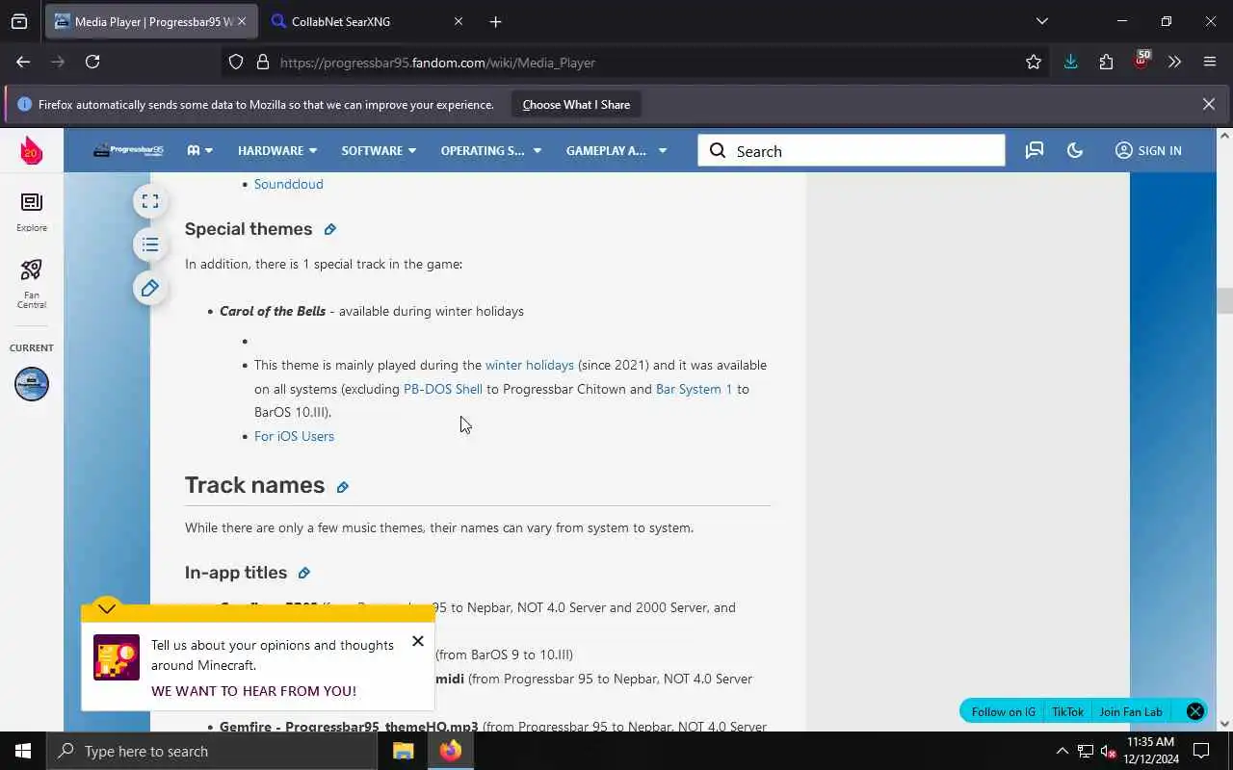Click the page vertical scrollbar thumb
Image resolution: width=1233 pixels, height=770 pixels.
click(x=1224, y=301)
